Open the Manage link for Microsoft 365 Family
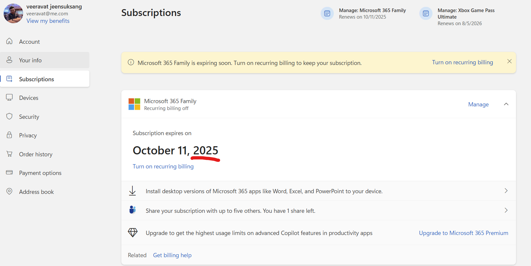Screen dimensions: 531x266 coord(478,104)
